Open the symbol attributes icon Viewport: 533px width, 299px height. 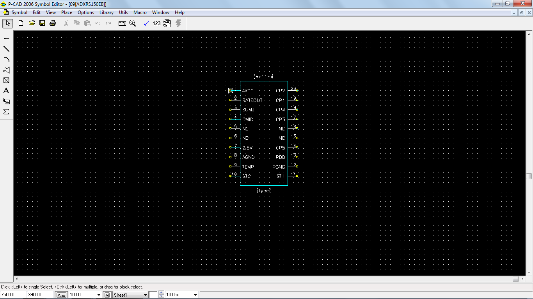tap(167, 23)
